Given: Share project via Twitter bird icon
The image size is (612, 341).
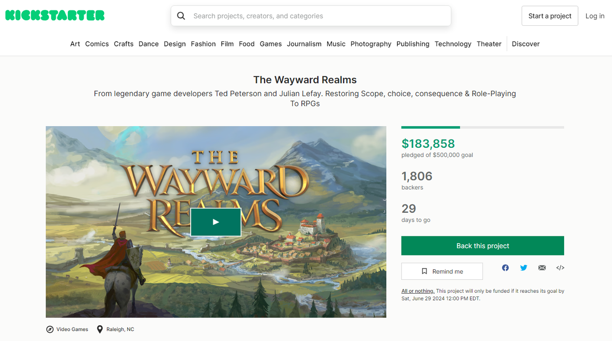Looking at the screenshot, I should coord(524,268).
